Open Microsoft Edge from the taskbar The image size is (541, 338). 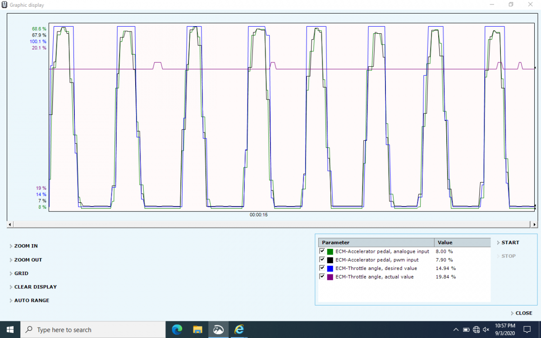click(x=177, y=329)
